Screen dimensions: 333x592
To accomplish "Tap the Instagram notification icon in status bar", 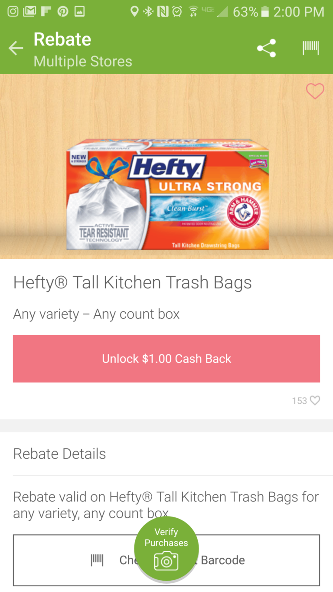I will tap(13, 12).
